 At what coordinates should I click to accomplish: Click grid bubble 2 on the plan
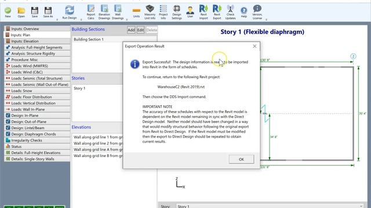coord(353,57)
